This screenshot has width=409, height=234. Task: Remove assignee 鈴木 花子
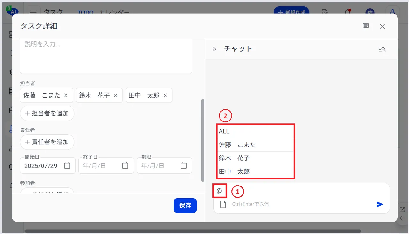tap(116, 95)
